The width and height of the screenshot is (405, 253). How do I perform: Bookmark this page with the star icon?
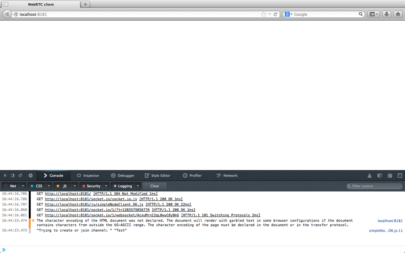pyautogui.click(x=263, y=14)
